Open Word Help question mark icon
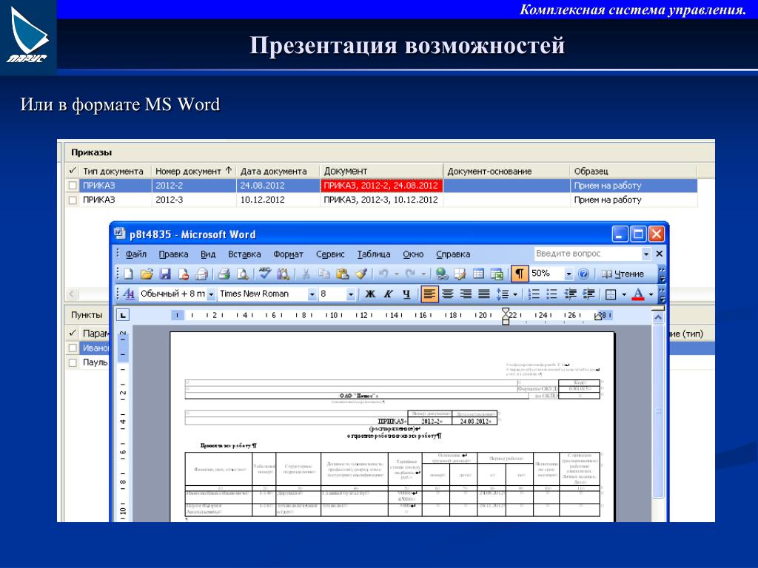758x568 pixels. pyautogui.click(x=583, y=274)
